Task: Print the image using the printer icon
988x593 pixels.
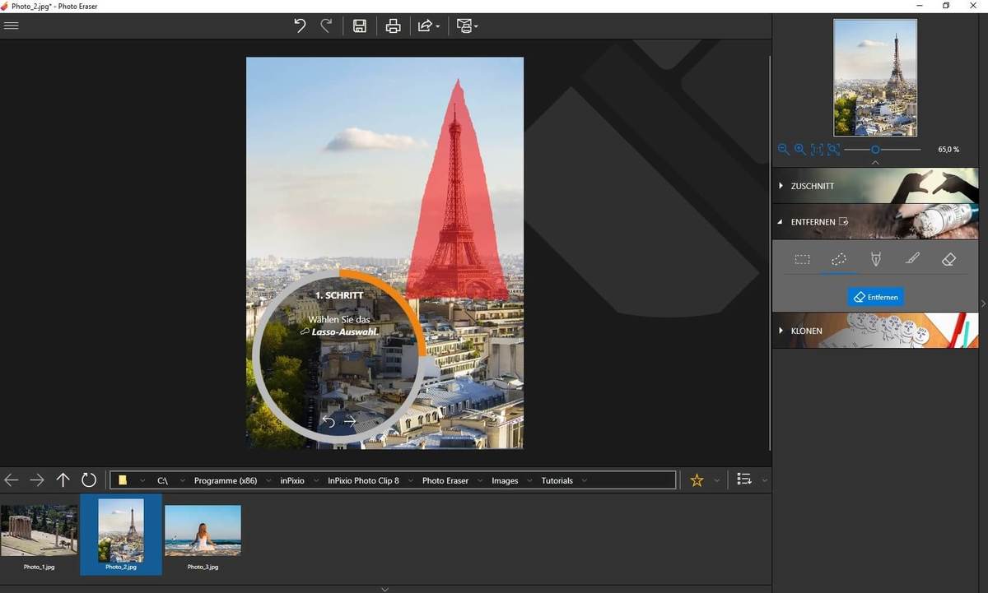Action: (394, 25)
